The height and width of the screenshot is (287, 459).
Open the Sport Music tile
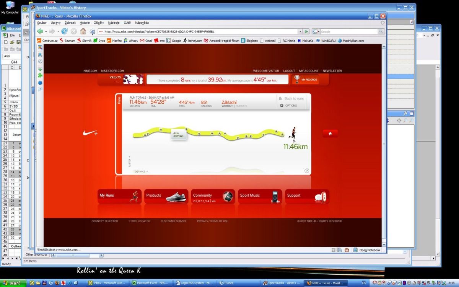[x=260, y=196]
